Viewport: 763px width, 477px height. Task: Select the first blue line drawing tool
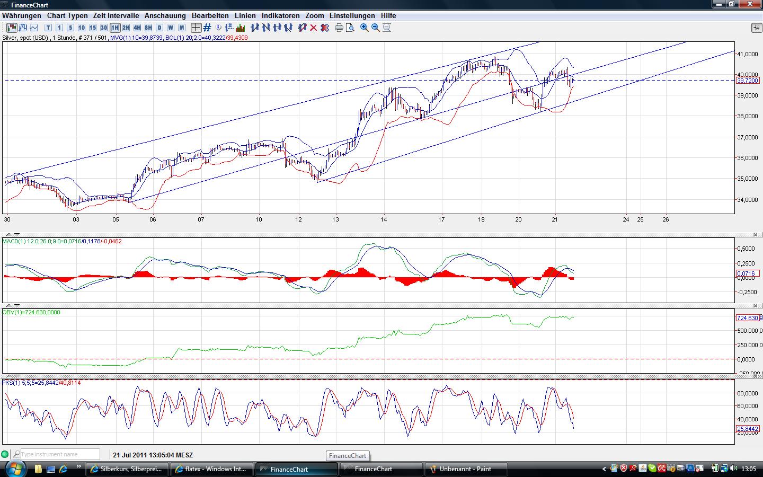click(255, 28)
